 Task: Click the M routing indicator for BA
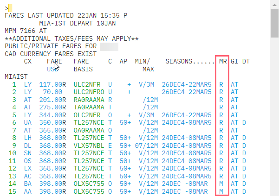point(221,183)
